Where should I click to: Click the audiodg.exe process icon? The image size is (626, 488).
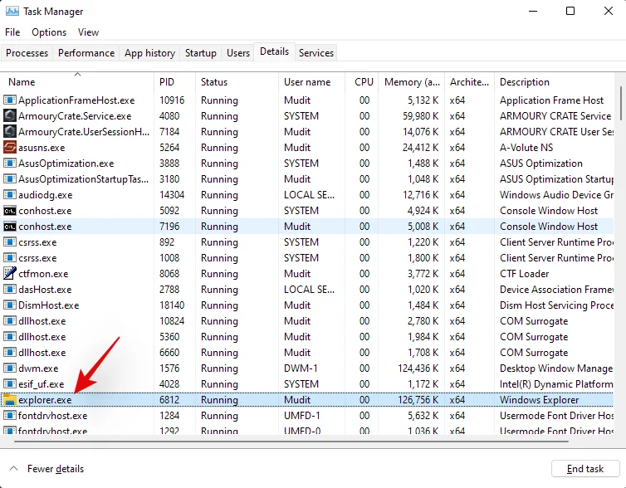(10, 195)
